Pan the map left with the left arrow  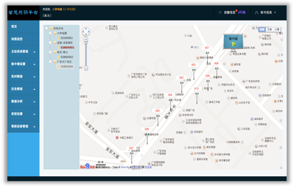83,32
